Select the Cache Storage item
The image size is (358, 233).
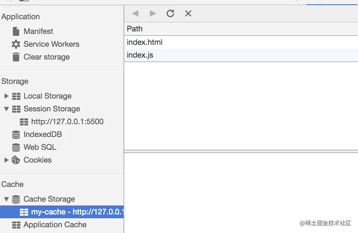pos(49,199)
